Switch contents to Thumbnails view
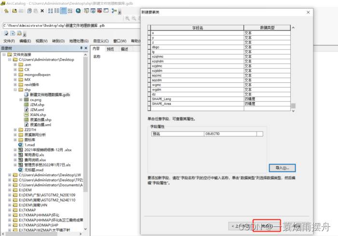 click(70, 11)
